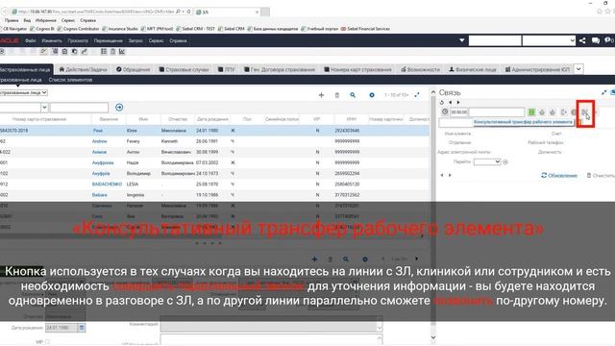The width and height of the screenshot is (615, 346).
Task: Open the white triangle dropdown in top dark bar
Action: click(x=461, y=40)
